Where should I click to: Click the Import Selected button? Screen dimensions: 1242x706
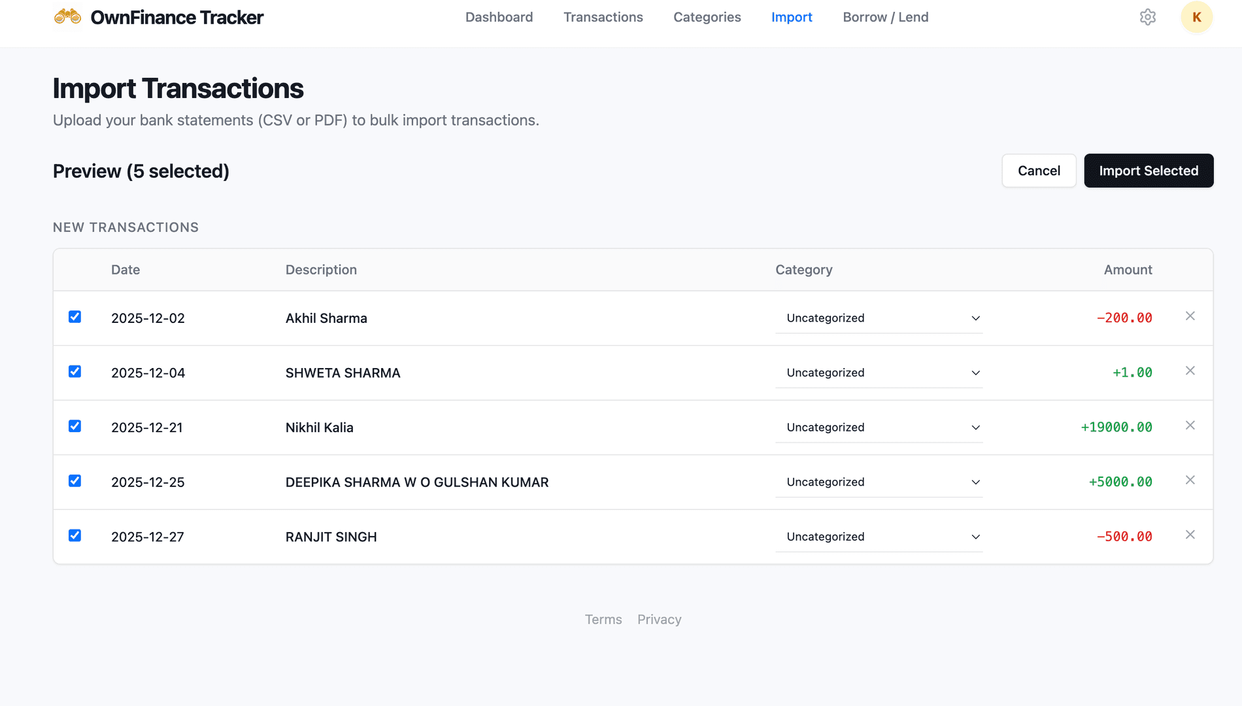point(1149,171)
